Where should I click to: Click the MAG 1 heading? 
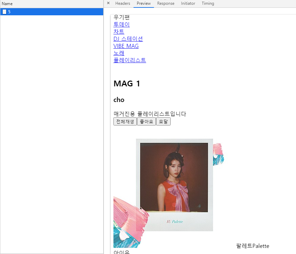pyautogui.click(x=127, y=84)
